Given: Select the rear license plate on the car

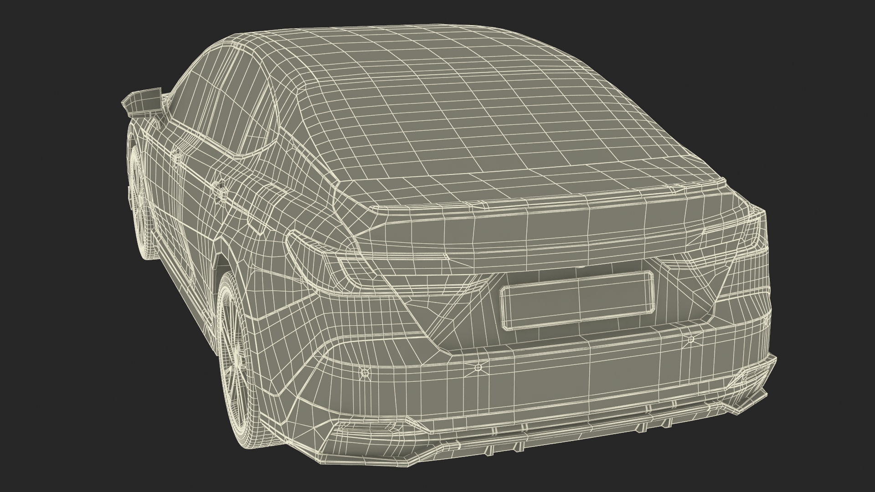Looking at the screenshot, I should (x=577, y=301).
